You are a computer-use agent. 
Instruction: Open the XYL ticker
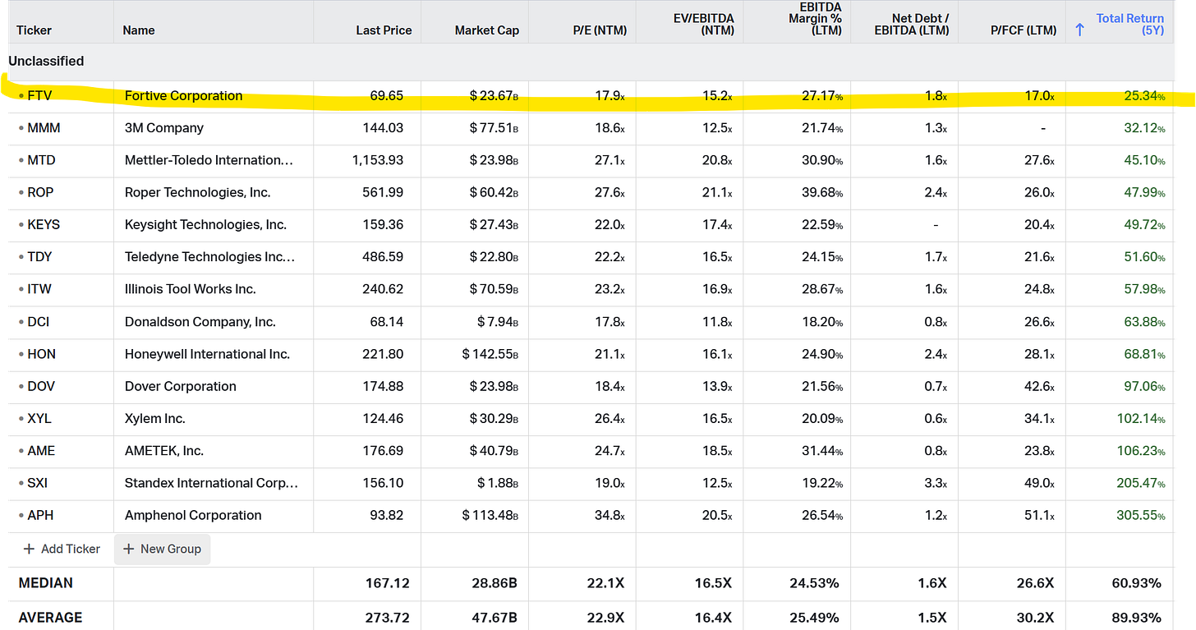39,419
